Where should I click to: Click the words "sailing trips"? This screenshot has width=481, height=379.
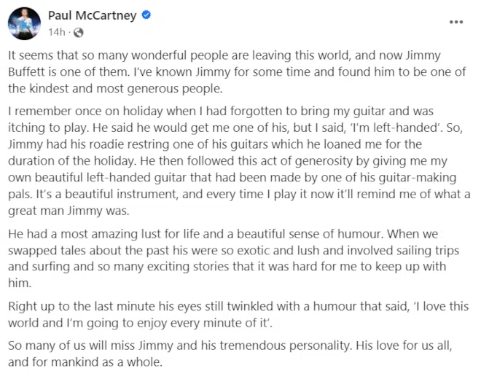coord(428,251)
